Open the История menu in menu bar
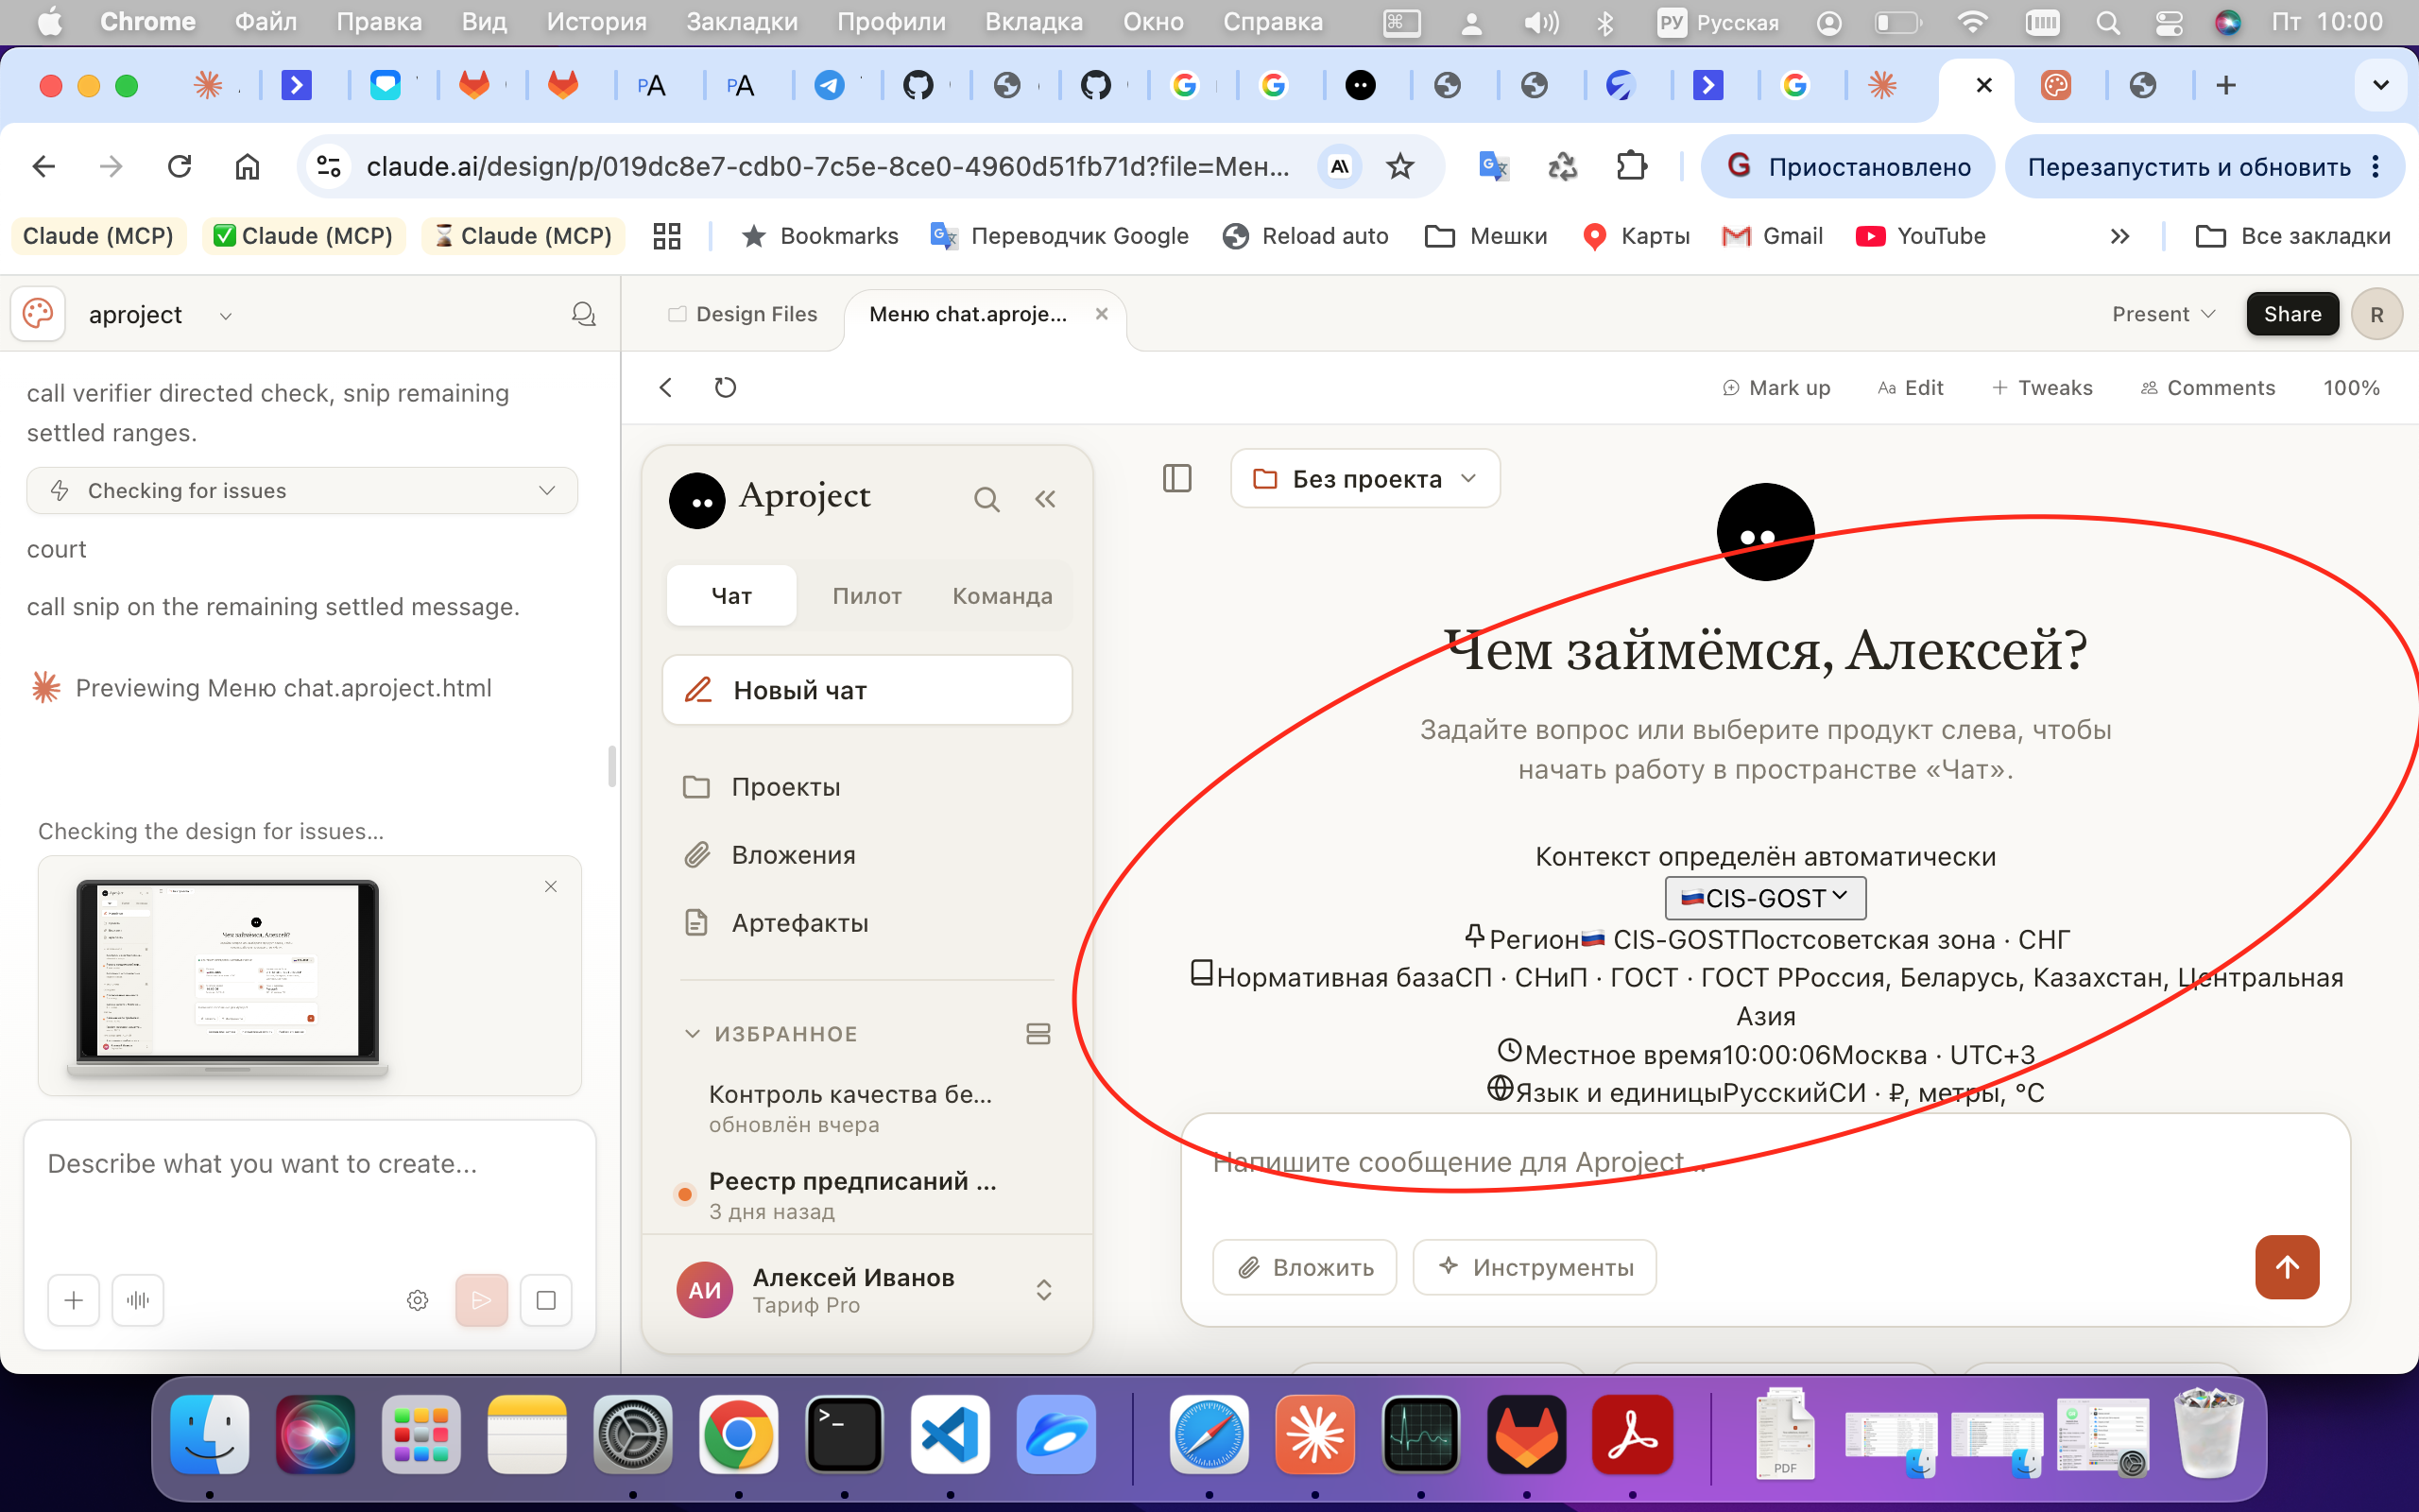The height and width of the screenshot is (1512, 2419). (597, 22)
